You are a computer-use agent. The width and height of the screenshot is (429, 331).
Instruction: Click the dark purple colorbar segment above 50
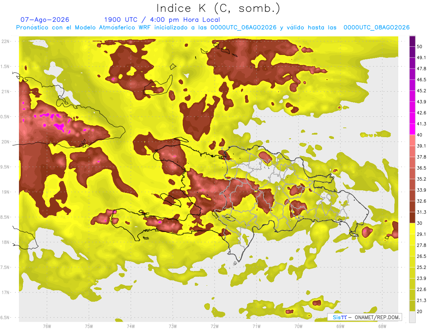point(412,41)
